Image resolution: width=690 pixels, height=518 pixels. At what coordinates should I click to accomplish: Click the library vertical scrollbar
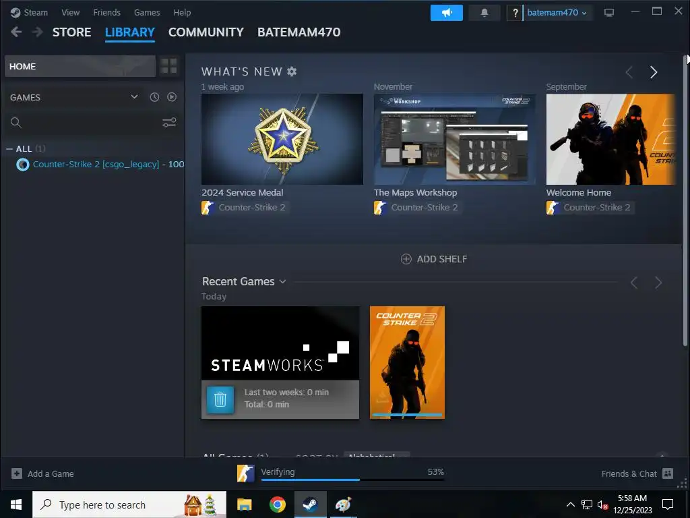point(685,200)
